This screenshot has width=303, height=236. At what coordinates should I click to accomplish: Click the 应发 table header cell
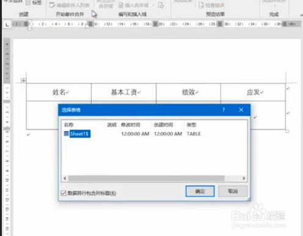click(254, 92)
